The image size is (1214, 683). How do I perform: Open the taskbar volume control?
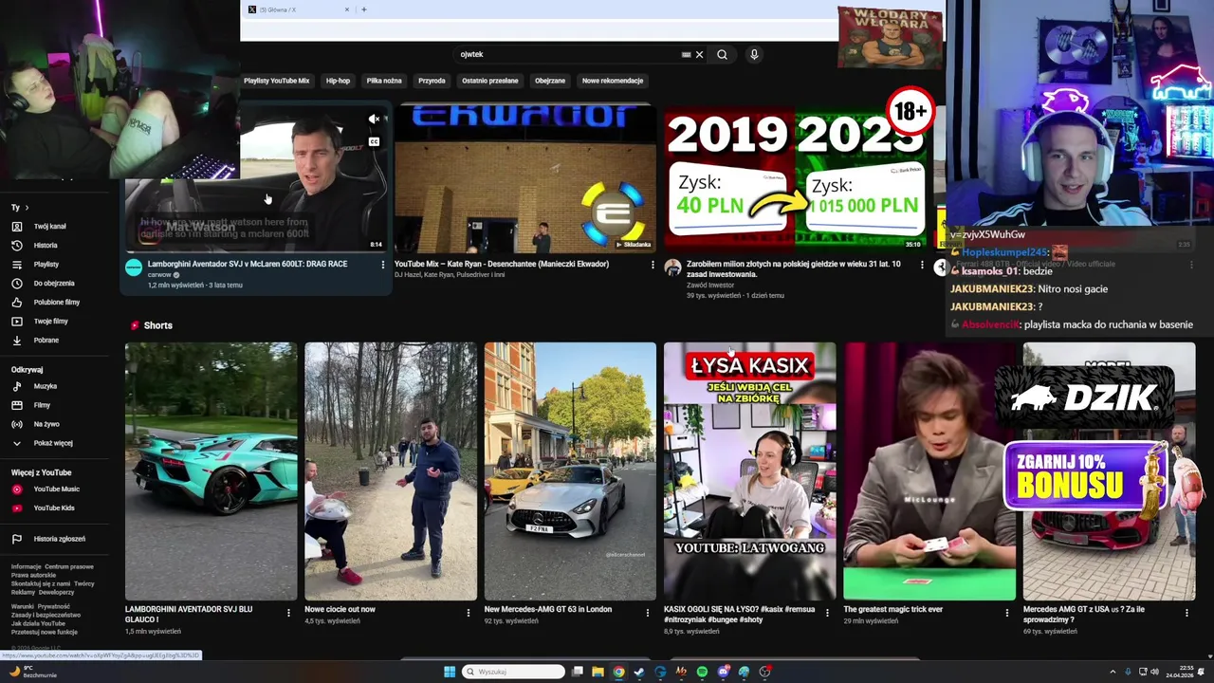pos(1154,672)
